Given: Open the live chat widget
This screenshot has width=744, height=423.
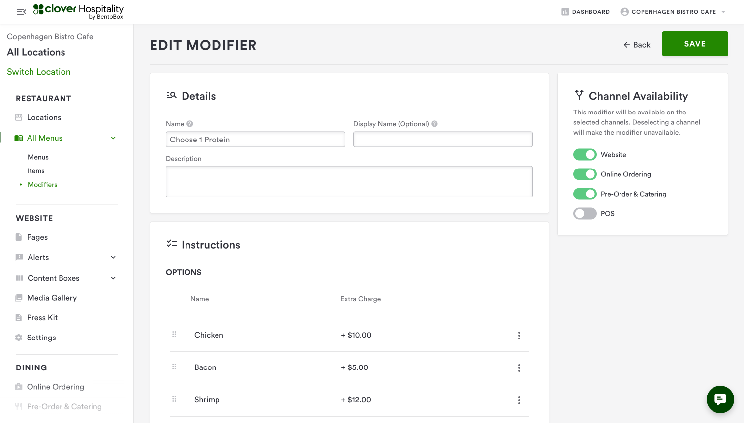Looking at the screenshot, I should (720, 399).
